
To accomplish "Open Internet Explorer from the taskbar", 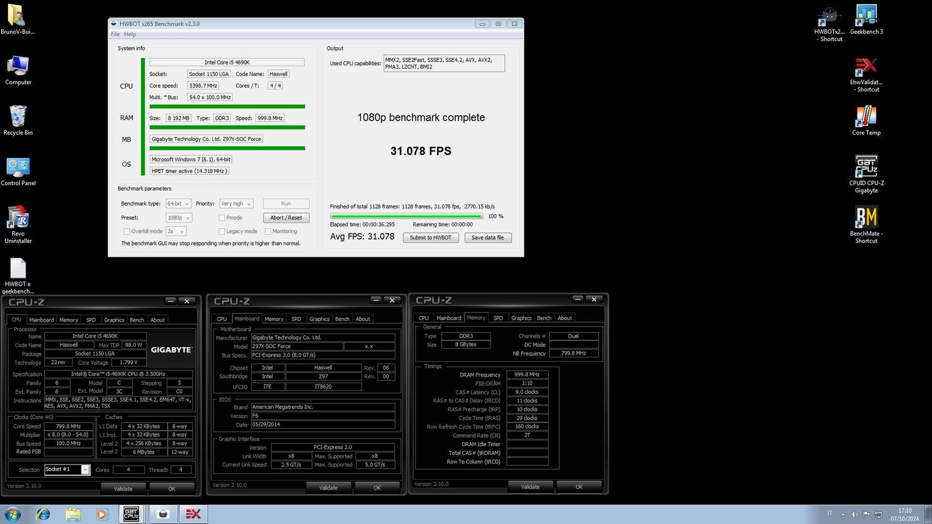I will [43, 514].
